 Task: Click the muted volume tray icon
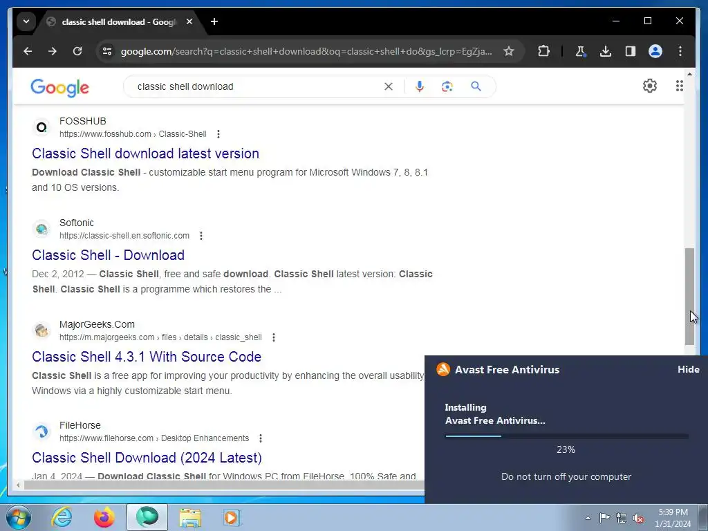pos(638,518)
